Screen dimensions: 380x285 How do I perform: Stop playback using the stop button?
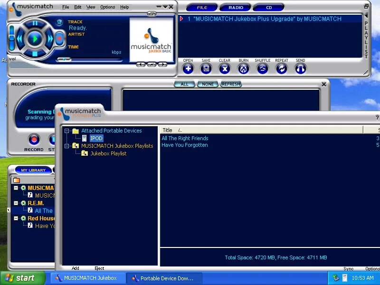click(x=35, y=54)
